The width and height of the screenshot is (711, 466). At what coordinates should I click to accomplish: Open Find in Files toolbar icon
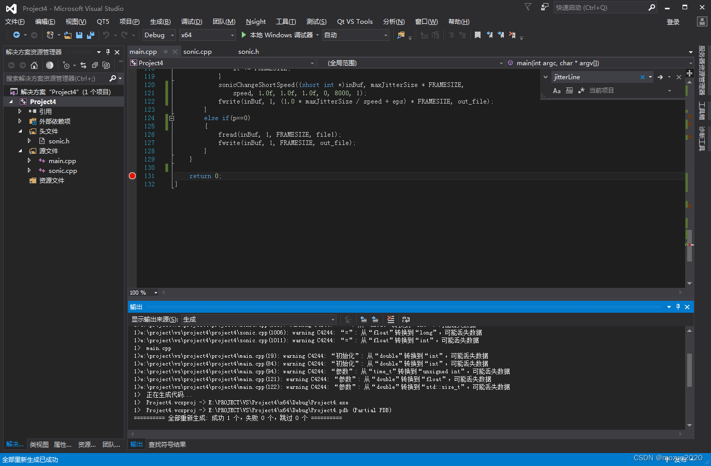pos(401,35)
